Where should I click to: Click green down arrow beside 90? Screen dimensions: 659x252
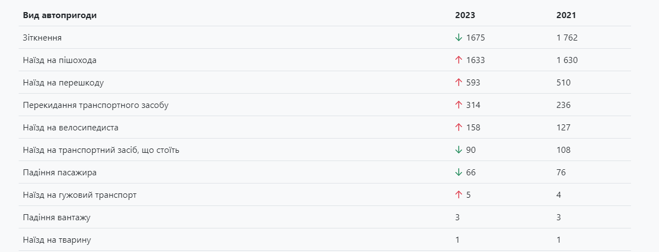[x=459, y=150]
